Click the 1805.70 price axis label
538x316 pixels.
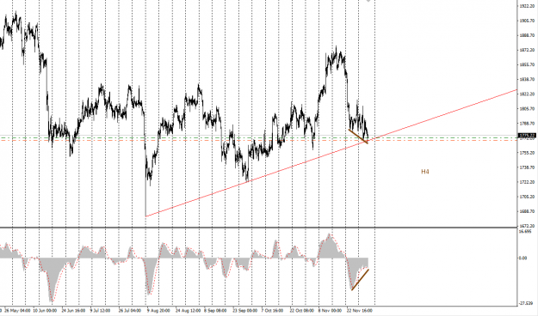(528, 109)
